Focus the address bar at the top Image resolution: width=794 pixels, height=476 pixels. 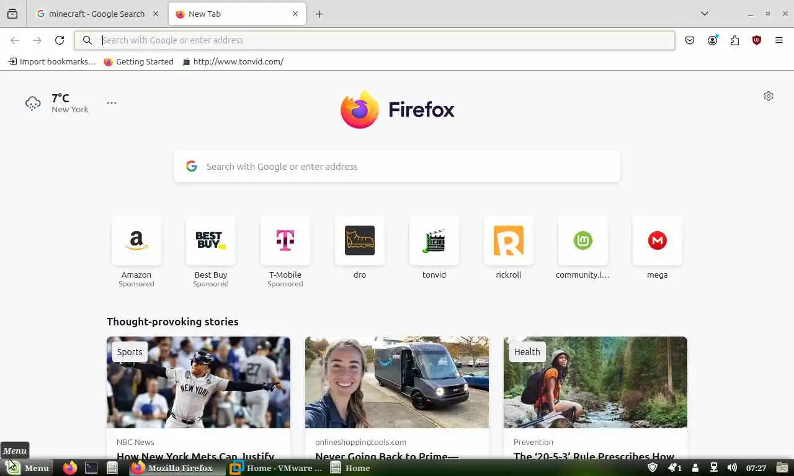pyautogui.click(x=375, y=40)
